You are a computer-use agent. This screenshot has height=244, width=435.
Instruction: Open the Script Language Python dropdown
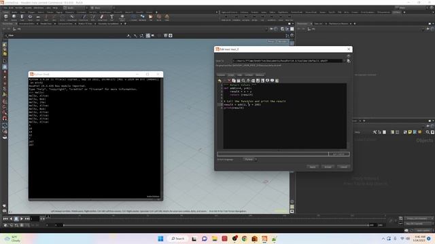point(249,159)
